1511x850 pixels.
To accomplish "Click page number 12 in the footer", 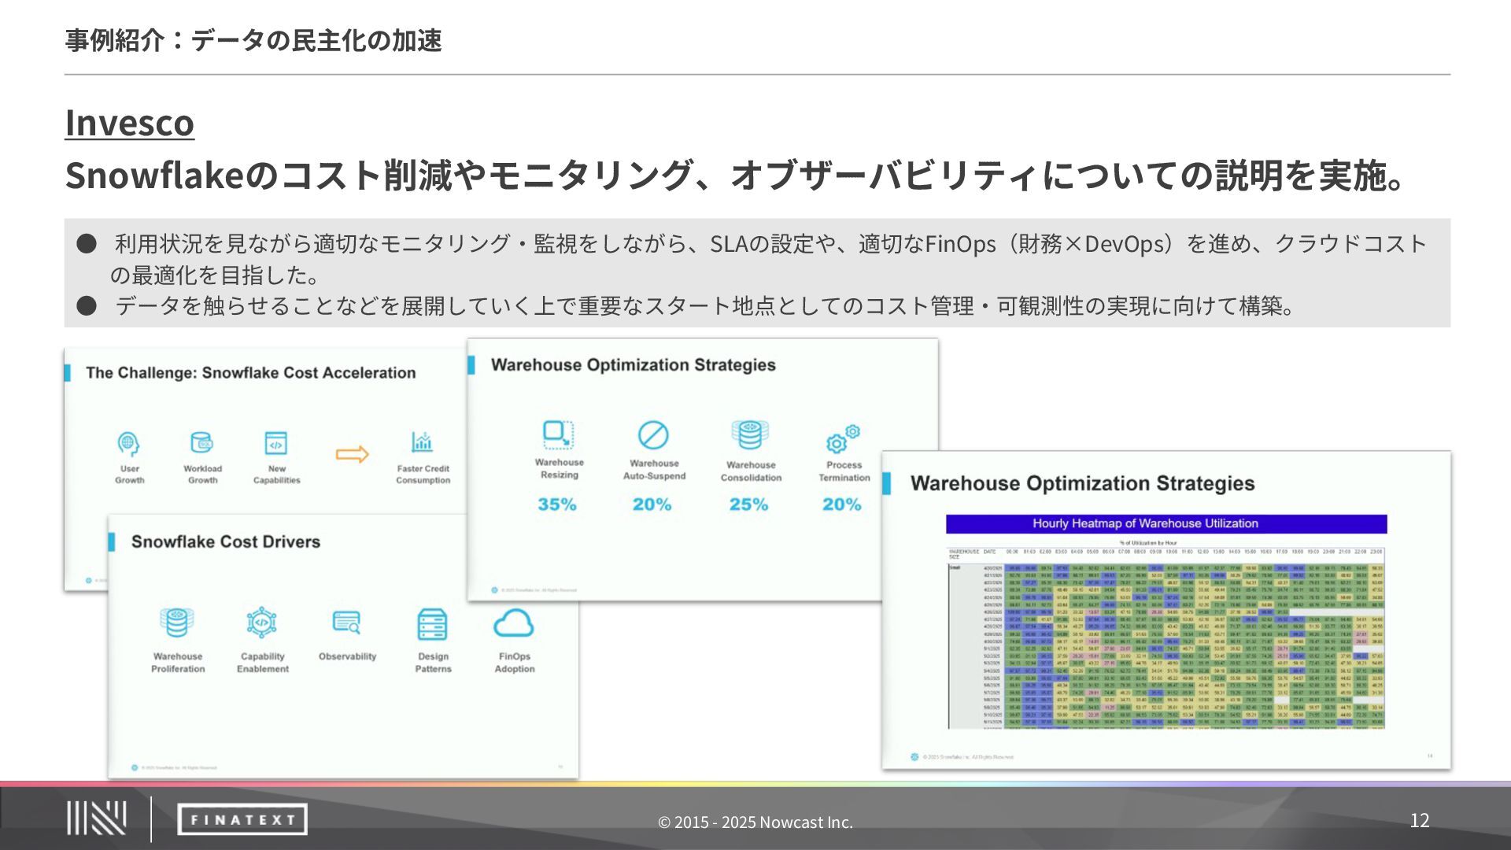I will coord(1419,820).
